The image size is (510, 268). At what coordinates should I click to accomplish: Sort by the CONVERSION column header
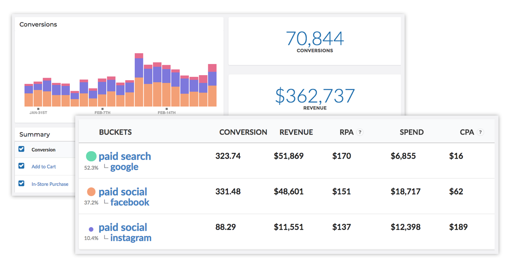(243, 133)
